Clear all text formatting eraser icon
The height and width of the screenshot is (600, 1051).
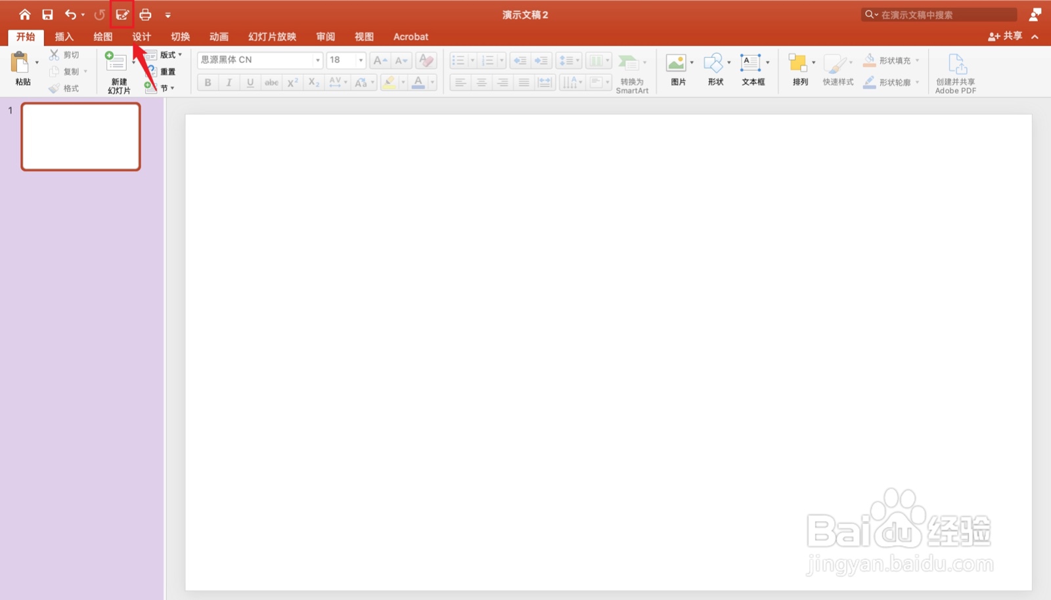pyautogui.click(x=426, y=60)
